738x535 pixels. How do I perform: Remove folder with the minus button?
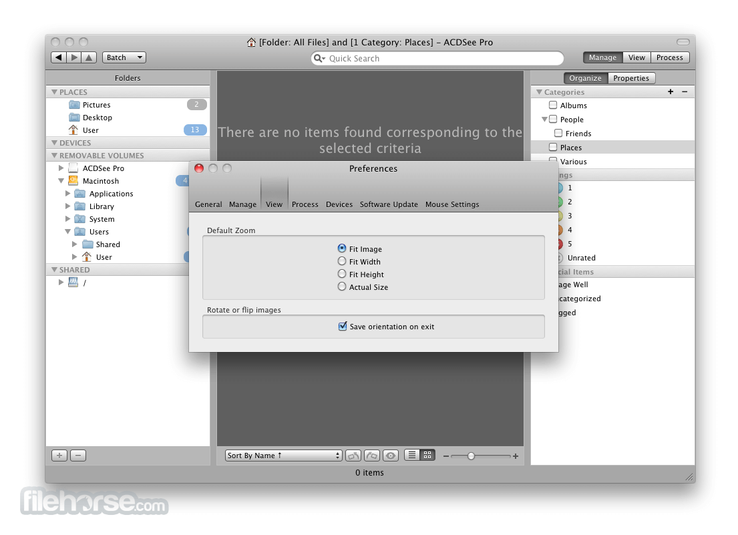(x=78, y=455)
